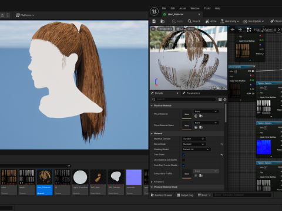
Task: Open the File menu
Action: pos(164,8)
